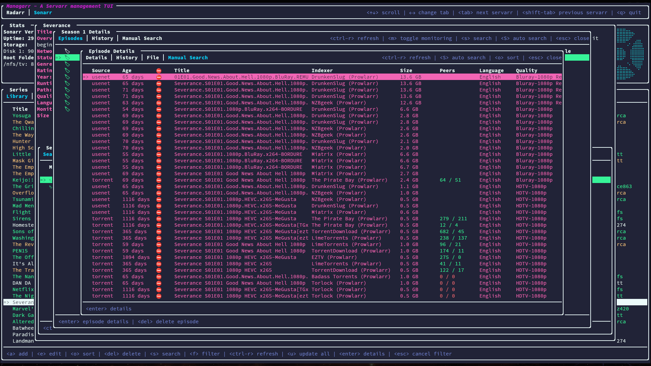Image resolution: width=651 pixels, height=366 pixels.
Task: Open filter option in bottom series bar
Action: coord(204,354)
